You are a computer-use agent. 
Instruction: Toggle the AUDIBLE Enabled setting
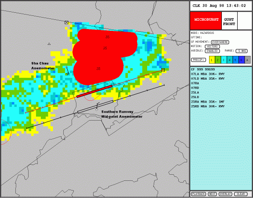coord(212,51)
